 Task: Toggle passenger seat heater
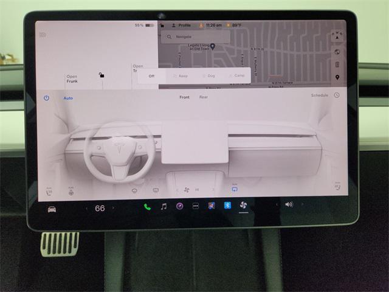pyautogui.click(x=338, y=186)
